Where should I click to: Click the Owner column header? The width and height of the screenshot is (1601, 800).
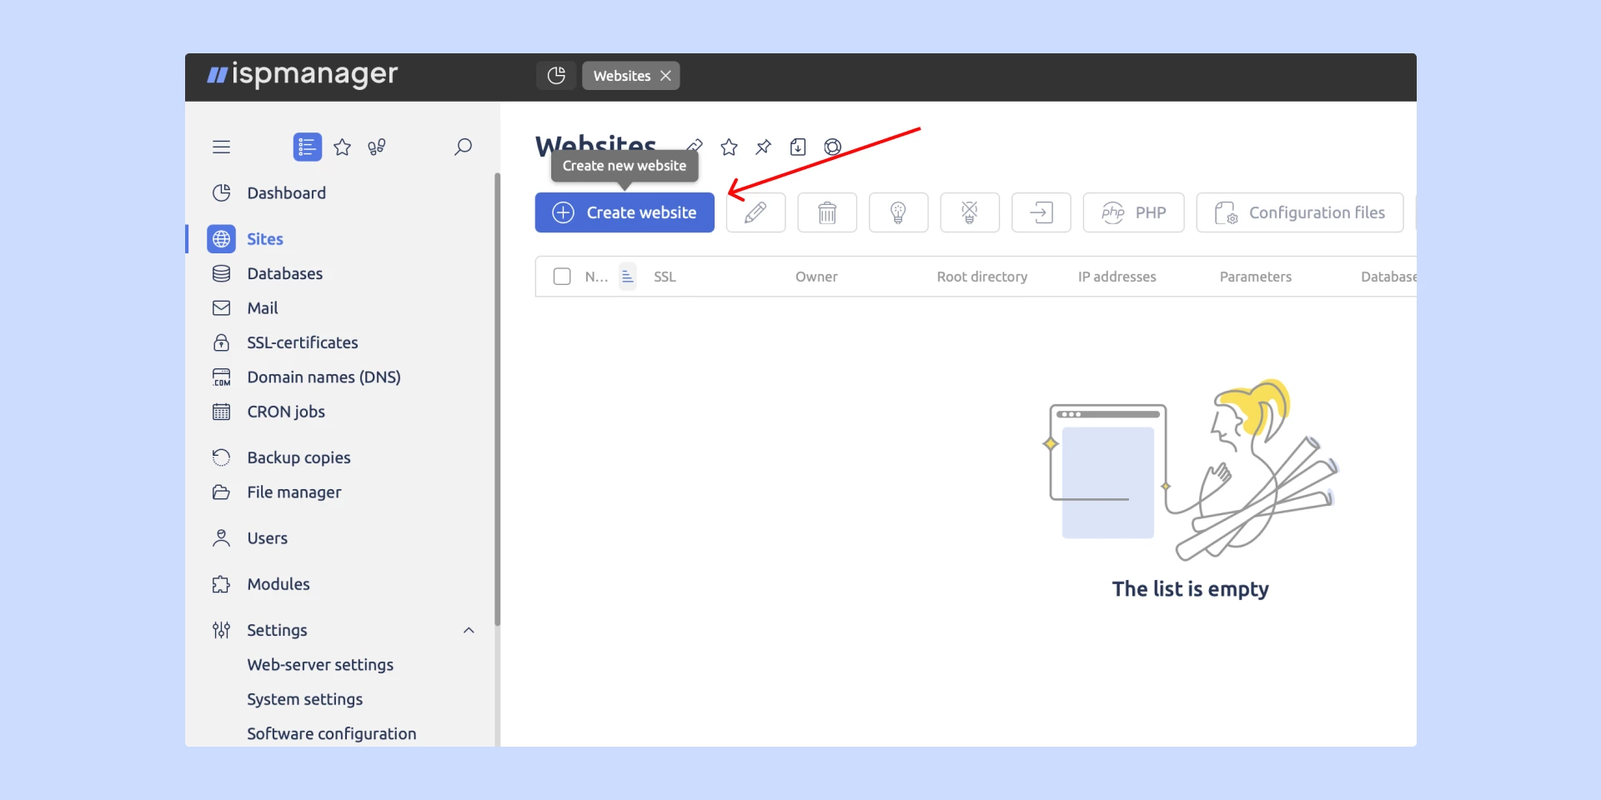coord(816,277)
